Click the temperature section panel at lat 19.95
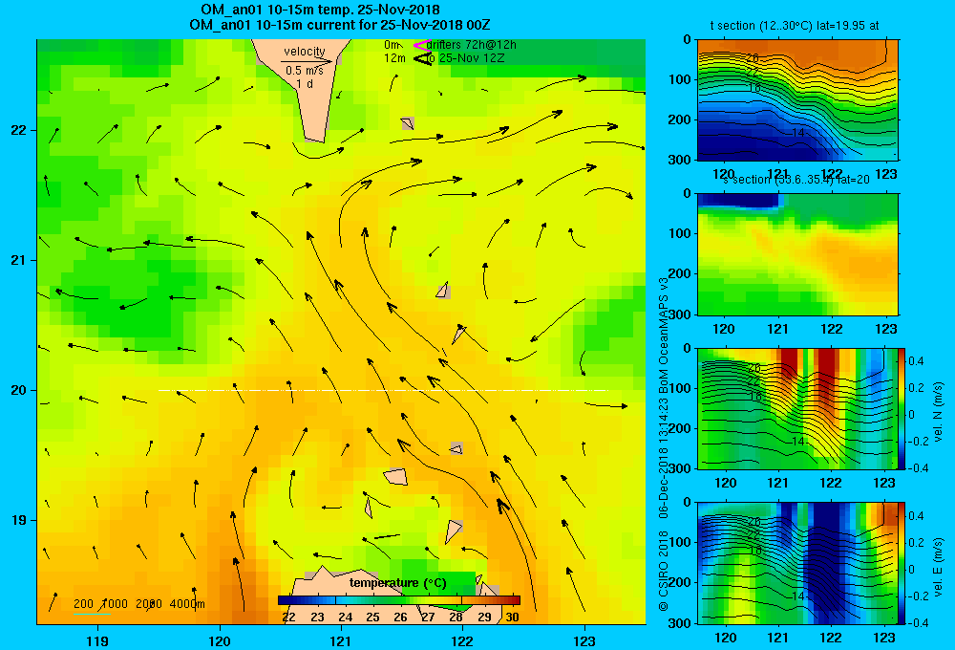 [797, 100]
